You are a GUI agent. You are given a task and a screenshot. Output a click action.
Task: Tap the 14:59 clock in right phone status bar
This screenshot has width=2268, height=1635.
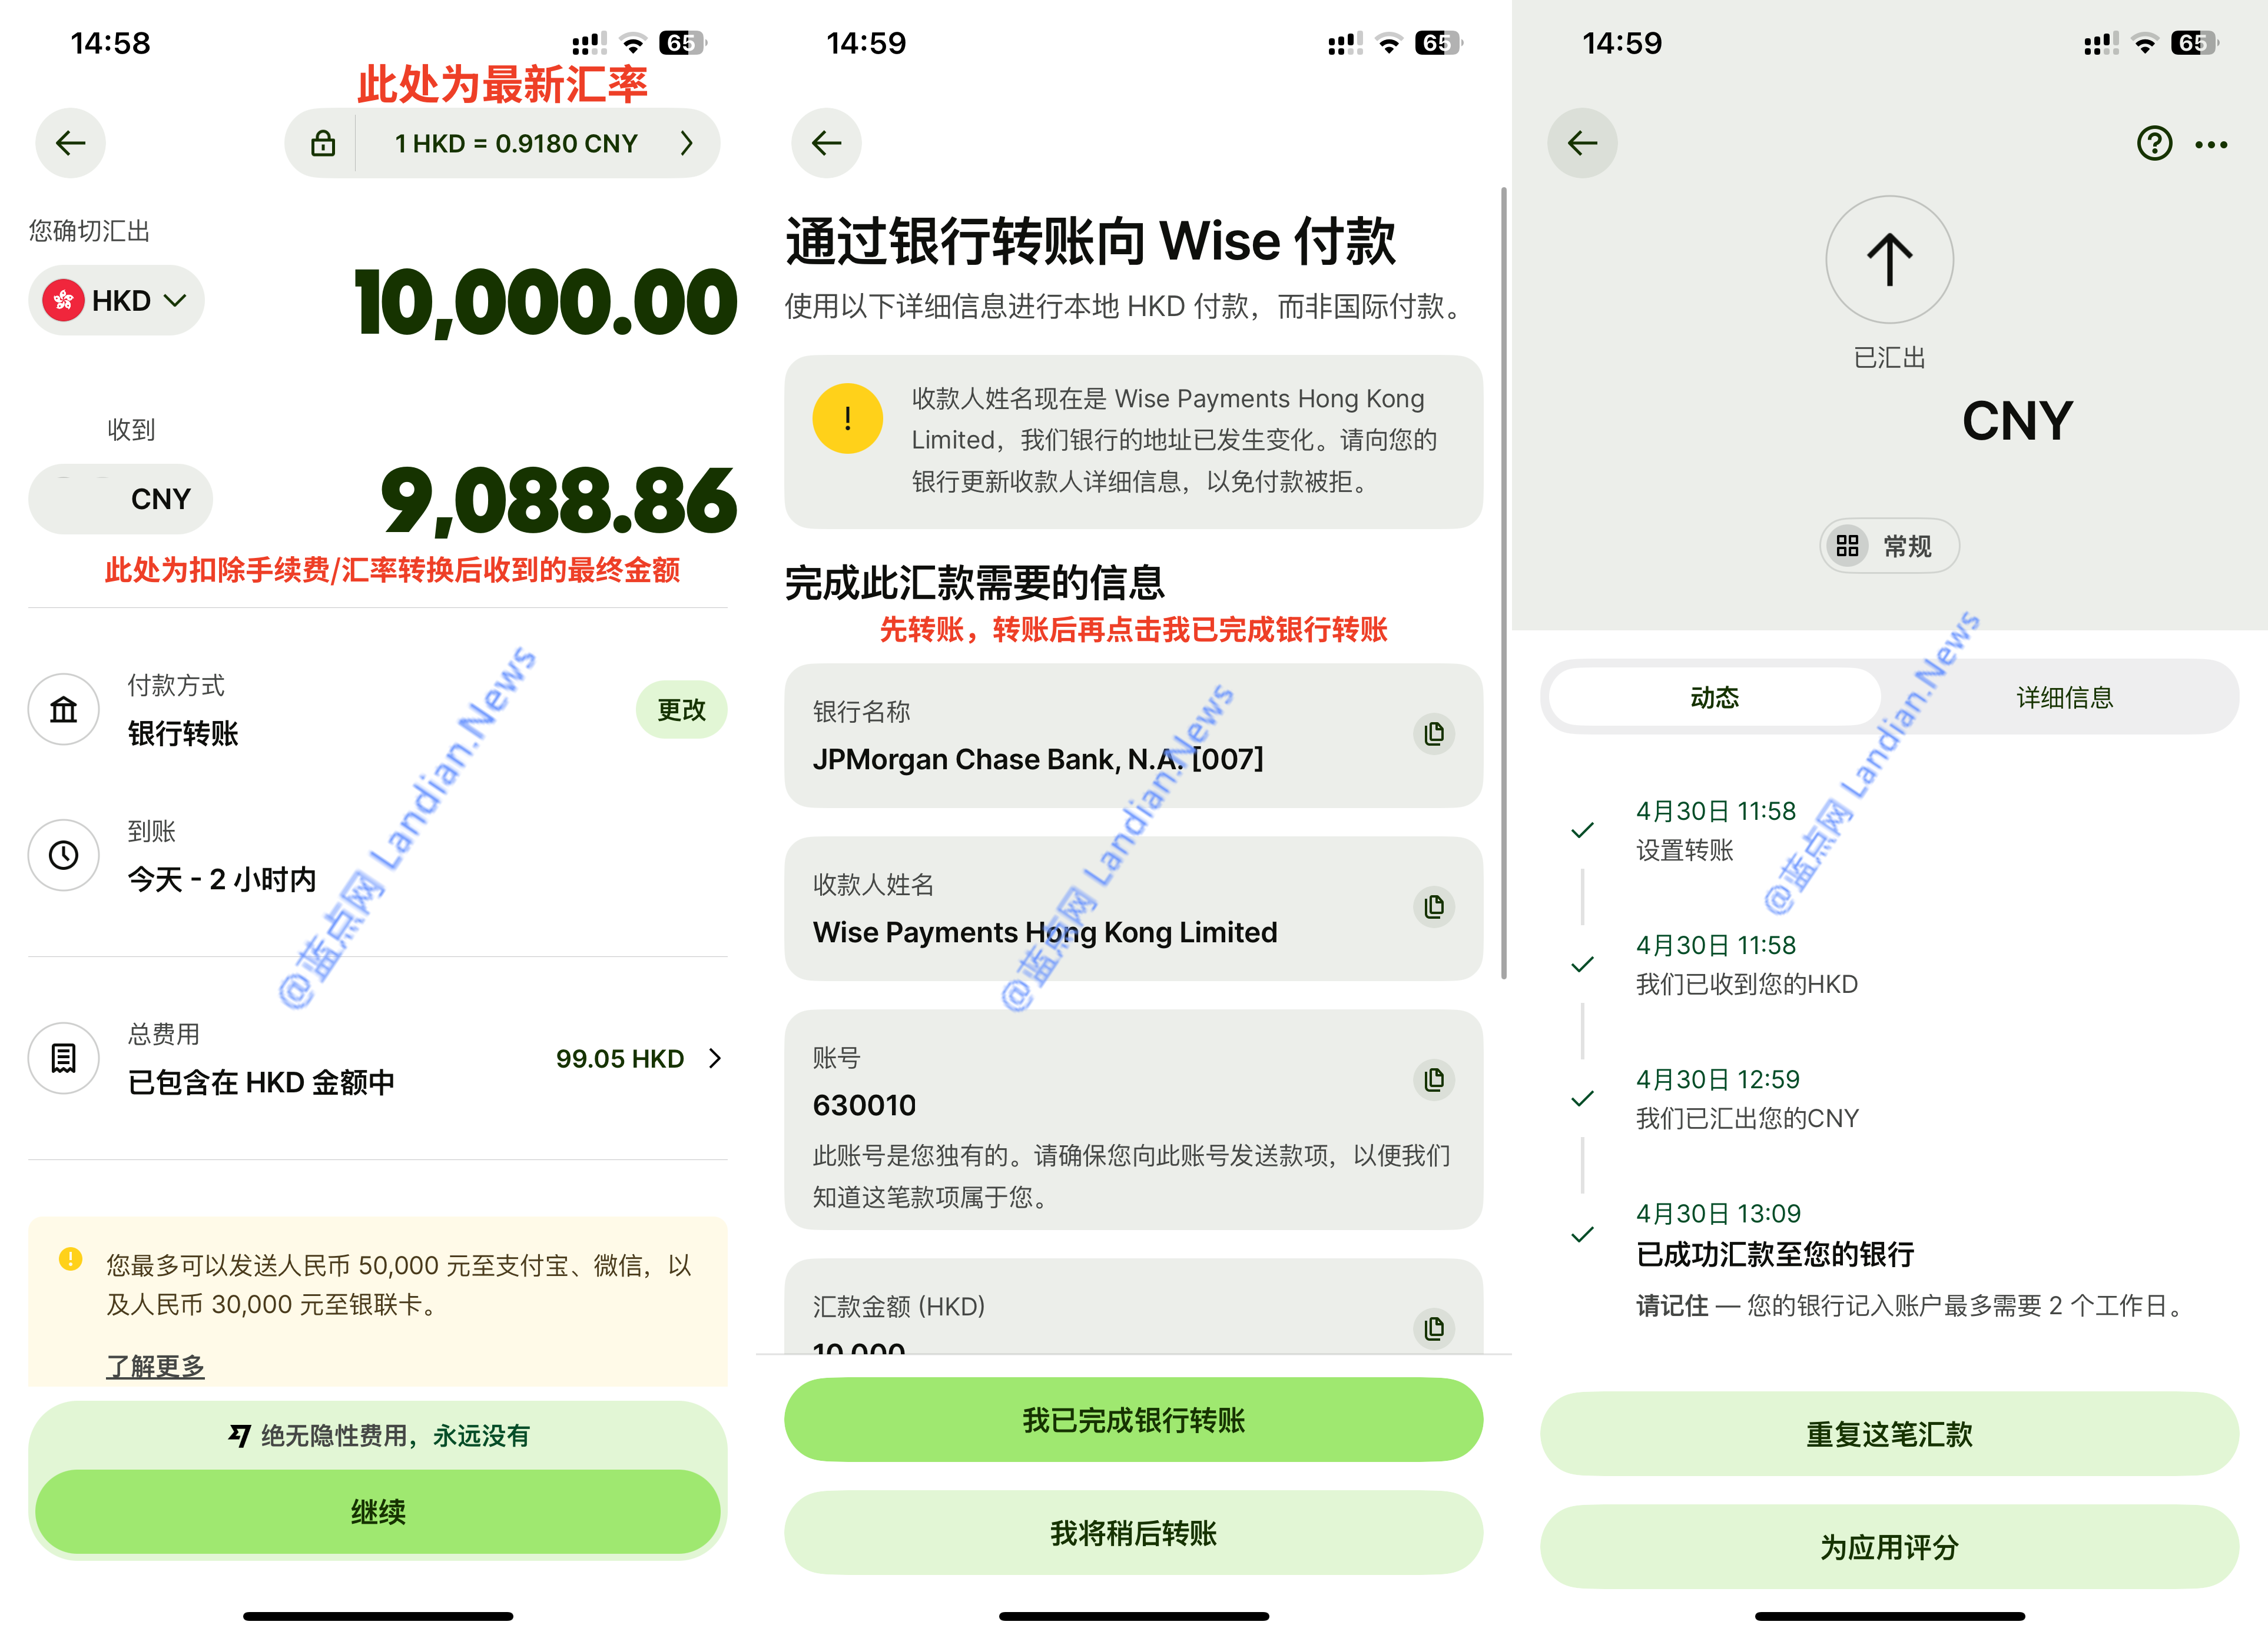tap(1622, 43)
